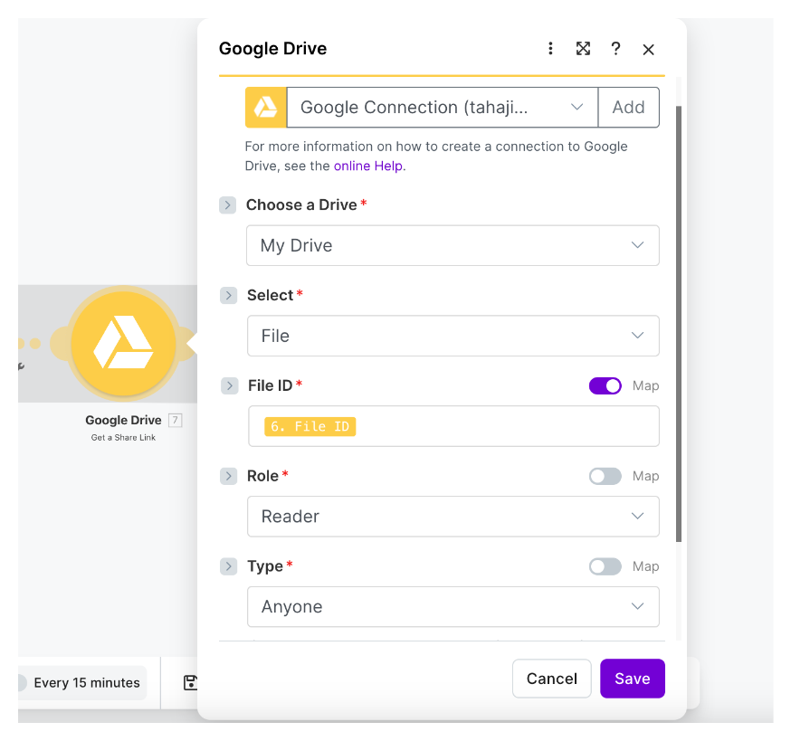
Task: Open the online Help link
Action: pyautogui.click(x=367, y=166)
